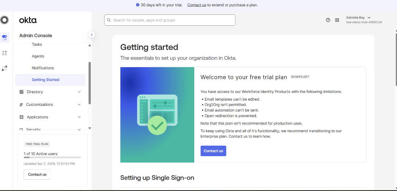
Task: Collapse the sidebar with arrow button
Action: pos(92,35)
